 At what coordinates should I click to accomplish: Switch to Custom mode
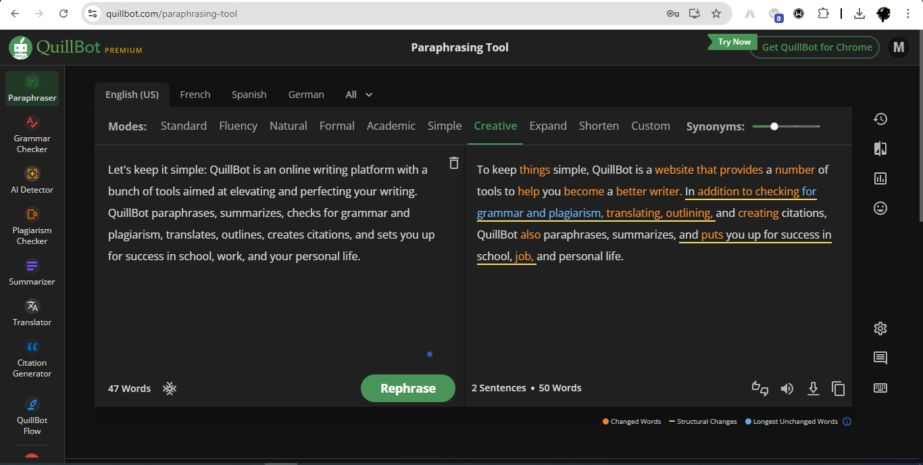coord(651,126)
